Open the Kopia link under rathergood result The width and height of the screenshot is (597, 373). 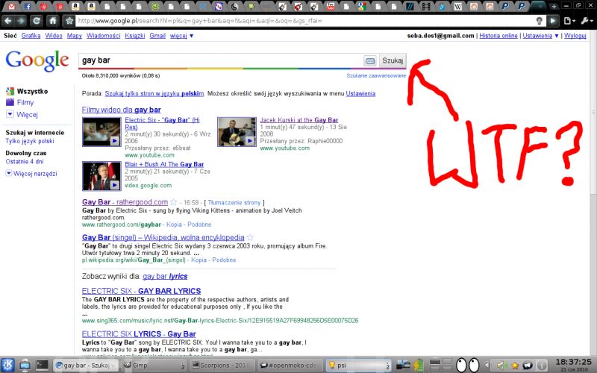[174, 225]
